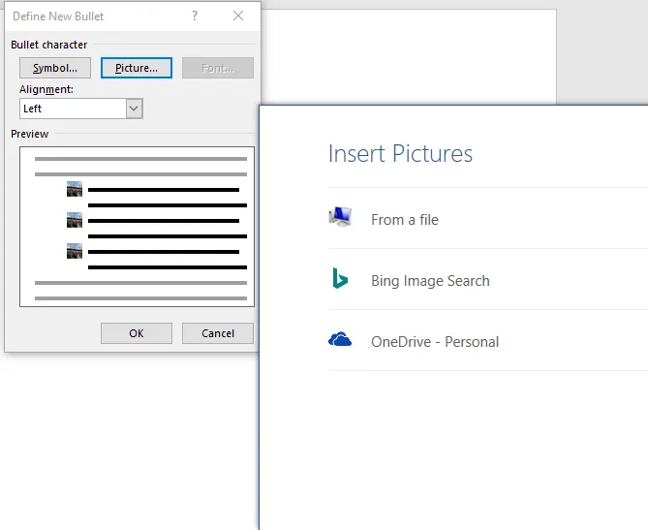This screenshot has height=530, width=648.
Task: Select the second picture bullet in preview
Action: click(x=75, y=220)
